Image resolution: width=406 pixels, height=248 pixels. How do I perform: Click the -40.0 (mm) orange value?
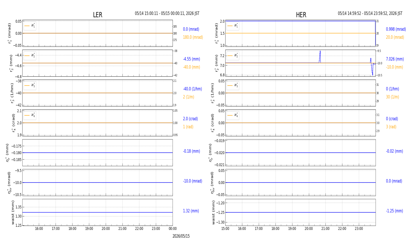191,67
